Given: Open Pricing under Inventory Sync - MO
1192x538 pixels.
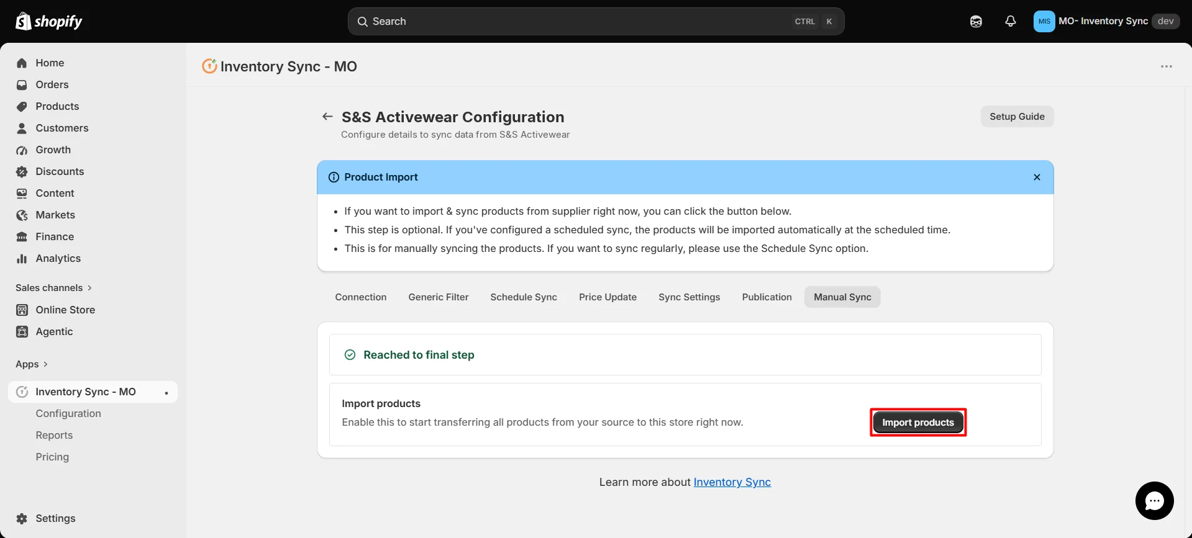Looking at the screenshot, I should tap(52, 457).
